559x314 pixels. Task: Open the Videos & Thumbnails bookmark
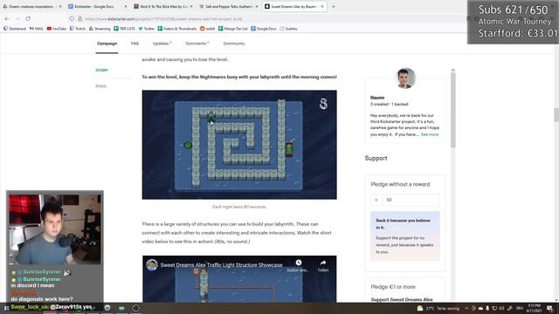pyautogui.click(x=177, y=29)
